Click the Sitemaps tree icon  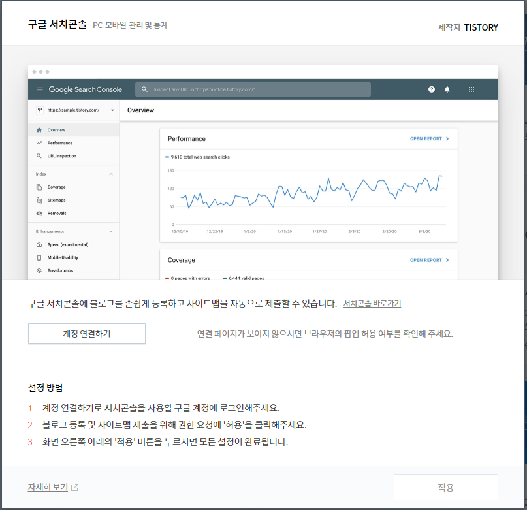pos(39,200)
